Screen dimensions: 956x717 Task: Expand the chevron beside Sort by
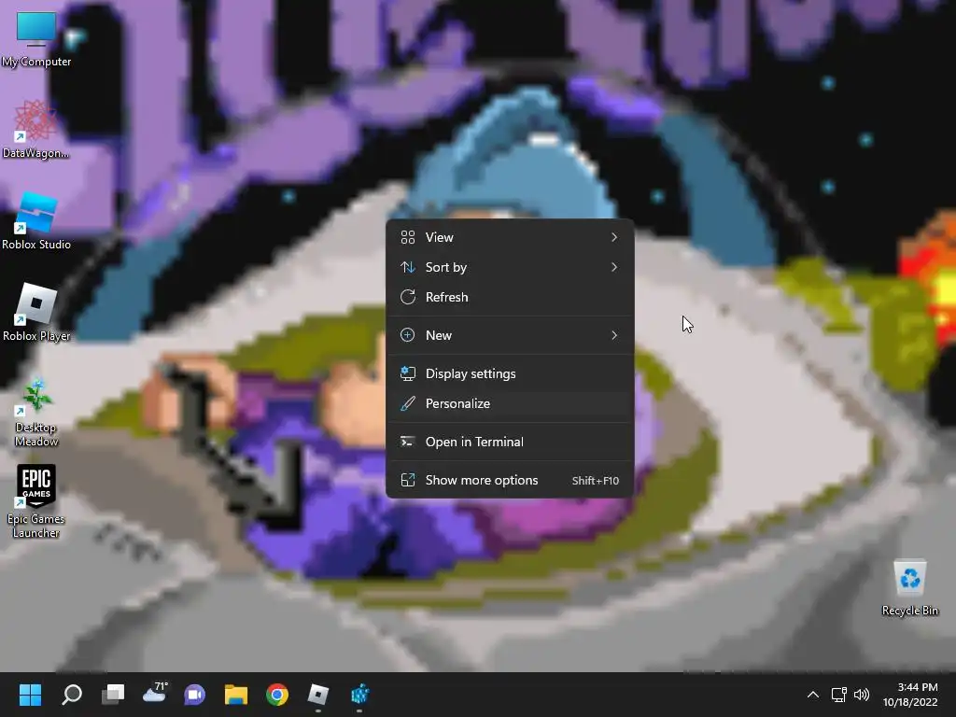click(x=614, y=267)
